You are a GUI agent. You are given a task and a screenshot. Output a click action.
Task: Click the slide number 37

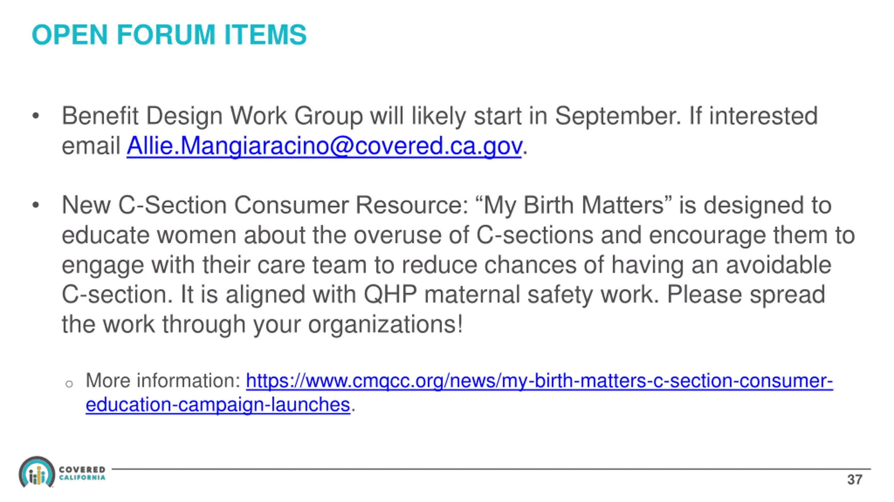(x=855, y=480)
